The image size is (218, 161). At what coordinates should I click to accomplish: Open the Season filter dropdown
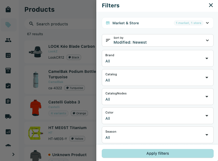[158, 135]
